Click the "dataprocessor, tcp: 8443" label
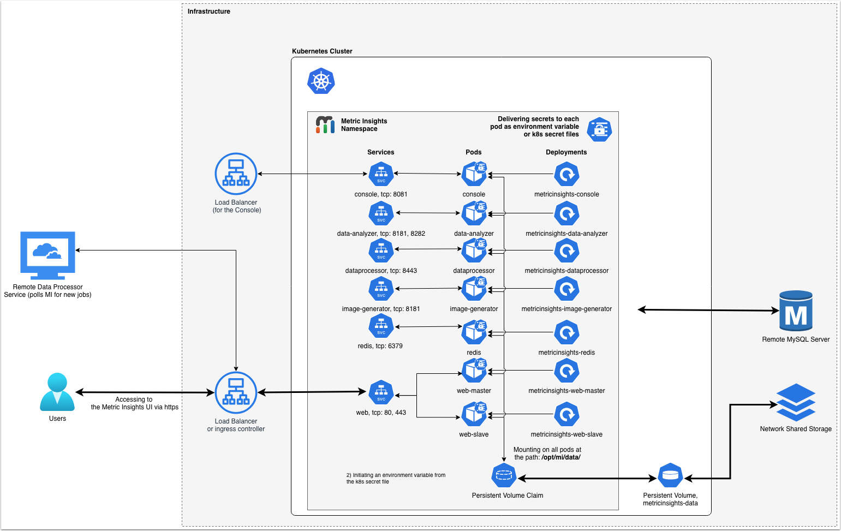This screenshot has width=841, height=531. (381, 271)
